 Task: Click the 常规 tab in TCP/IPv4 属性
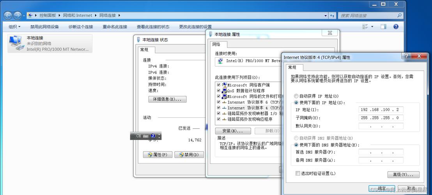pos(295,67)
